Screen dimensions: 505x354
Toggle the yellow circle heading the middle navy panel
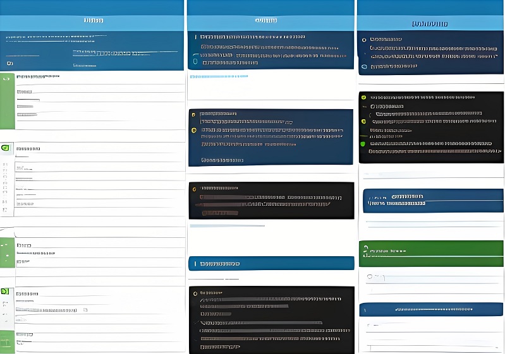[194, 114]
